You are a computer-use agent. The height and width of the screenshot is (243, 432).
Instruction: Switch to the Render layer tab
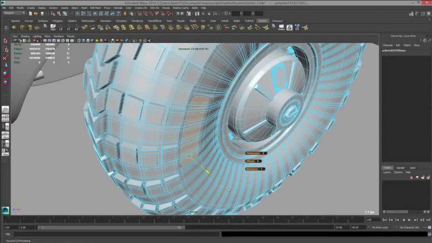point(400,168)
